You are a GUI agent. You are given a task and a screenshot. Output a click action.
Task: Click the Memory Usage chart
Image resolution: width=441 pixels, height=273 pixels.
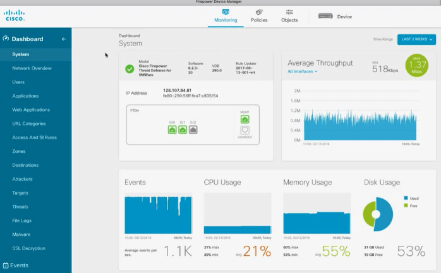click(x=317, y=214)
